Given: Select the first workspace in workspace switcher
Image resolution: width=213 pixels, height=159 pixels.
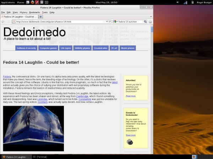Looking at the screenshot, I should [194, 157].
